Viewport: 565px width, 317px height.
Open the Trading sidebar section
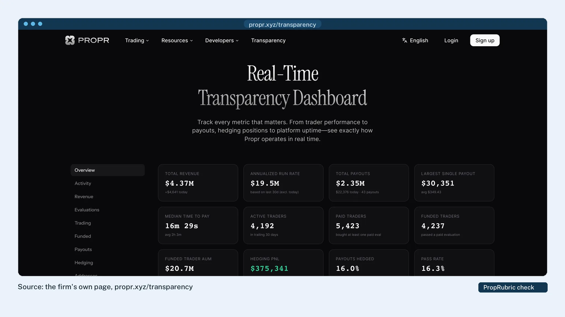[82, 223]
